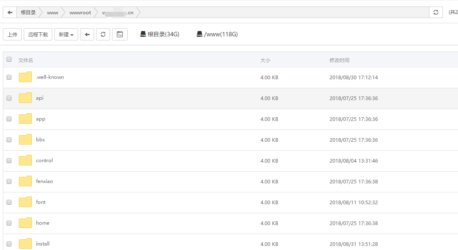This screenshot has height=250, width=458.
Task: Click the 远程下载 button
Action: tap(38, 34)
